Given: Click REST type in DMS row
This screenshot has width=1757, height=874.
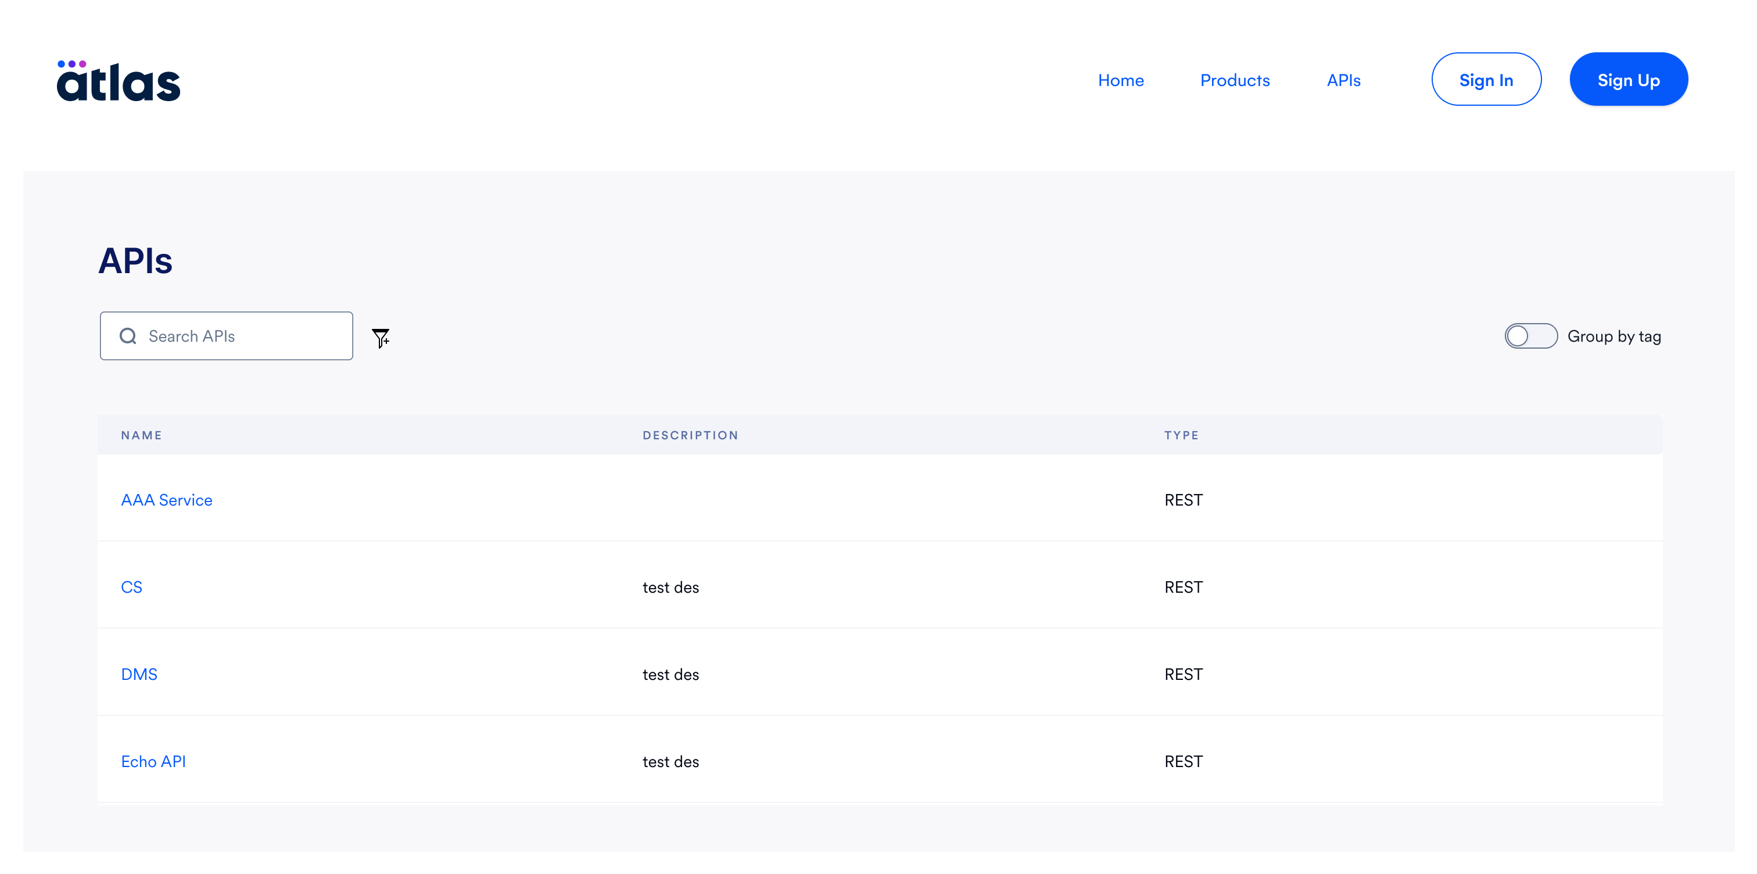Looking at the screenshot, I should tap(1184, 675).
